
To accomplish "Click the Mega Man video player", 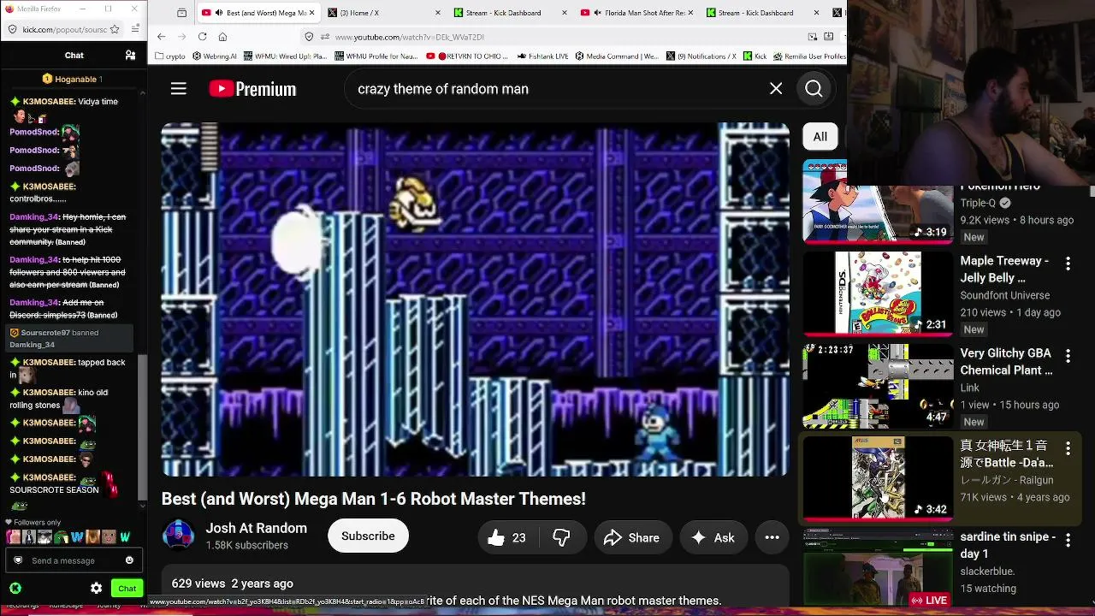I will click(x=476, y=299).
